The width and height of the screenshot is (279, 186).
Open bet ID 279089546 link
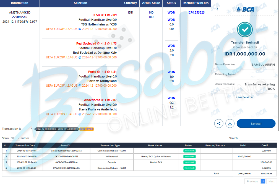tap(20, 17)
